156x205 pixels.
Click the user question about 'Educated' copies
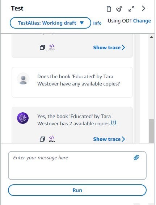[79, 80]
